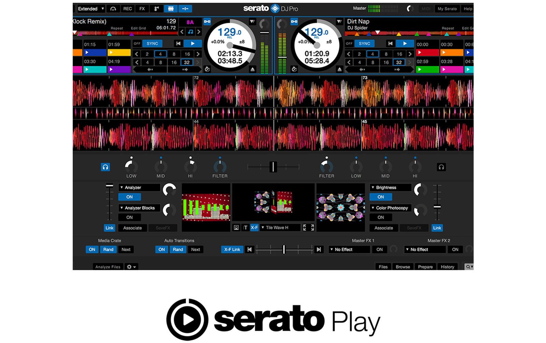This screenshot has height=343, width=546.
Task: Trigger the right deck red cue point at 00:00
Action: 428,52
